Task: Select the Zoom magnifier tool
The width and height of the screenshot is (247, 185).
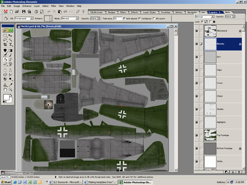Action: (x=10, y=89)
